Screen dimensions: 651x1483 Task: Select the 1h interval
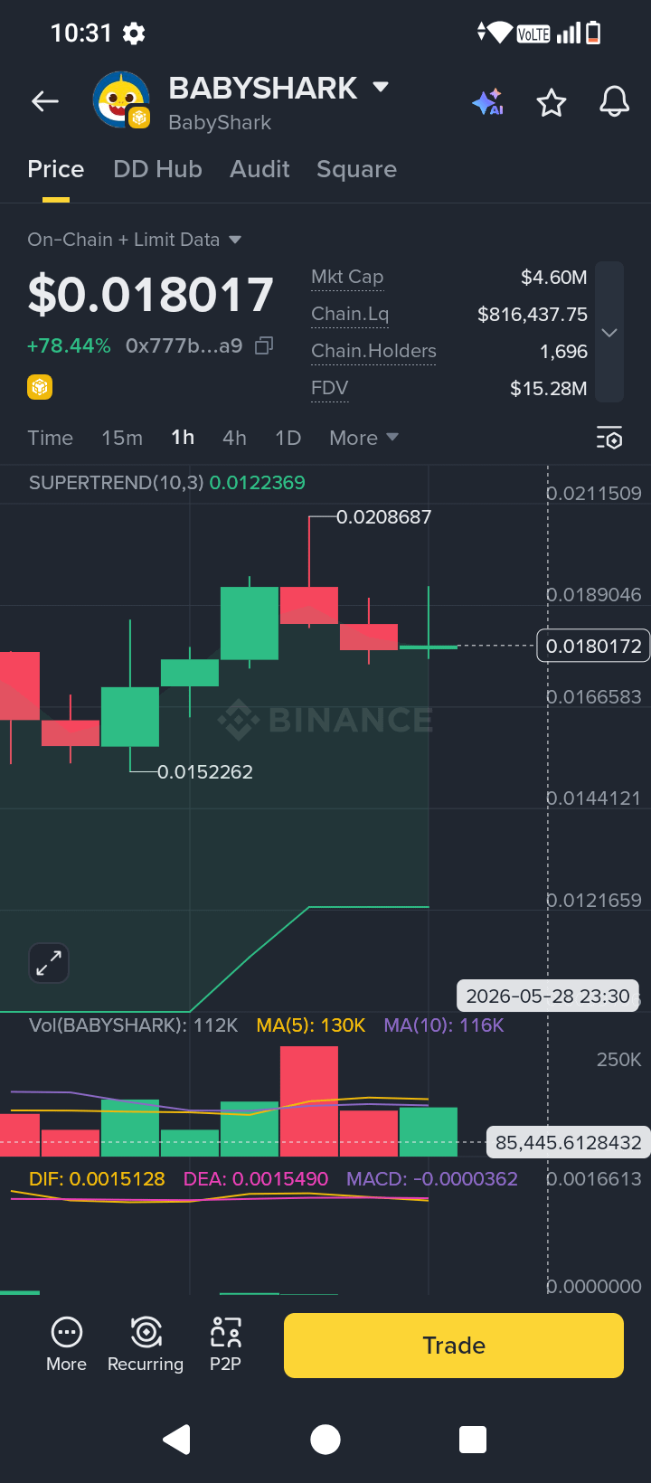pos(183,438)
